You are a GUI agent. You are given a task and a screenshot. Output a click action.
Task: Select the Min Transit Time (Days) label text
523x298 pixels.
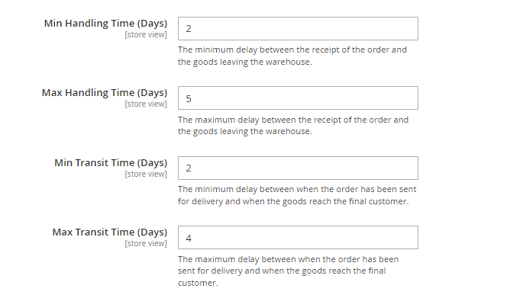pos(111,163)
